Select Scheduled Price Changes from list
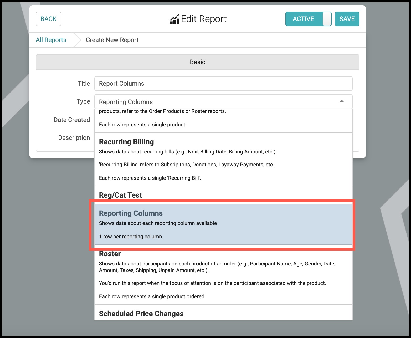 223,313
